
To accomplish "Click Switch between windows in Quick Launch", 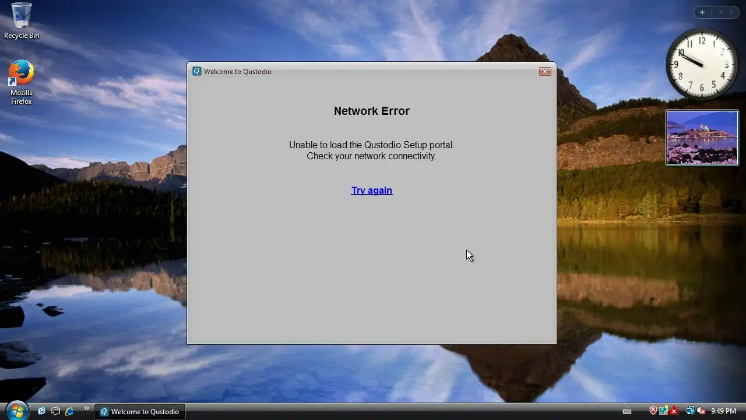I will coord(56,411).
